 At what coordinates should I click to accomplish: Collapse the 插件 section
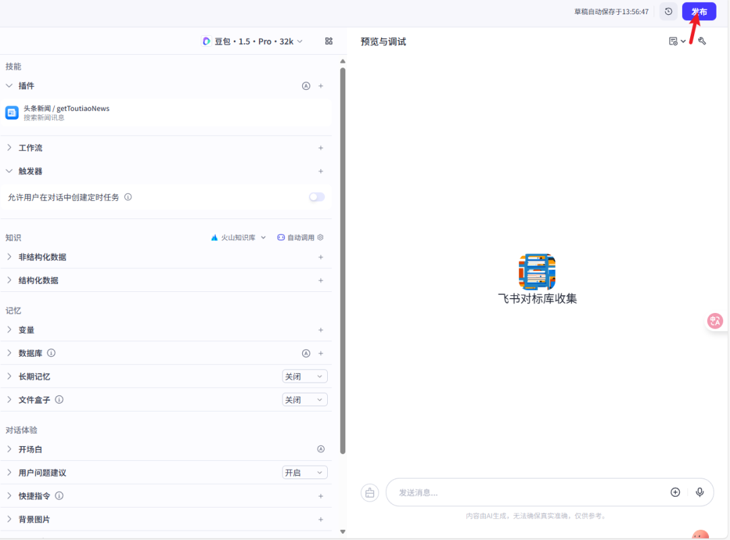pos(8,86)
